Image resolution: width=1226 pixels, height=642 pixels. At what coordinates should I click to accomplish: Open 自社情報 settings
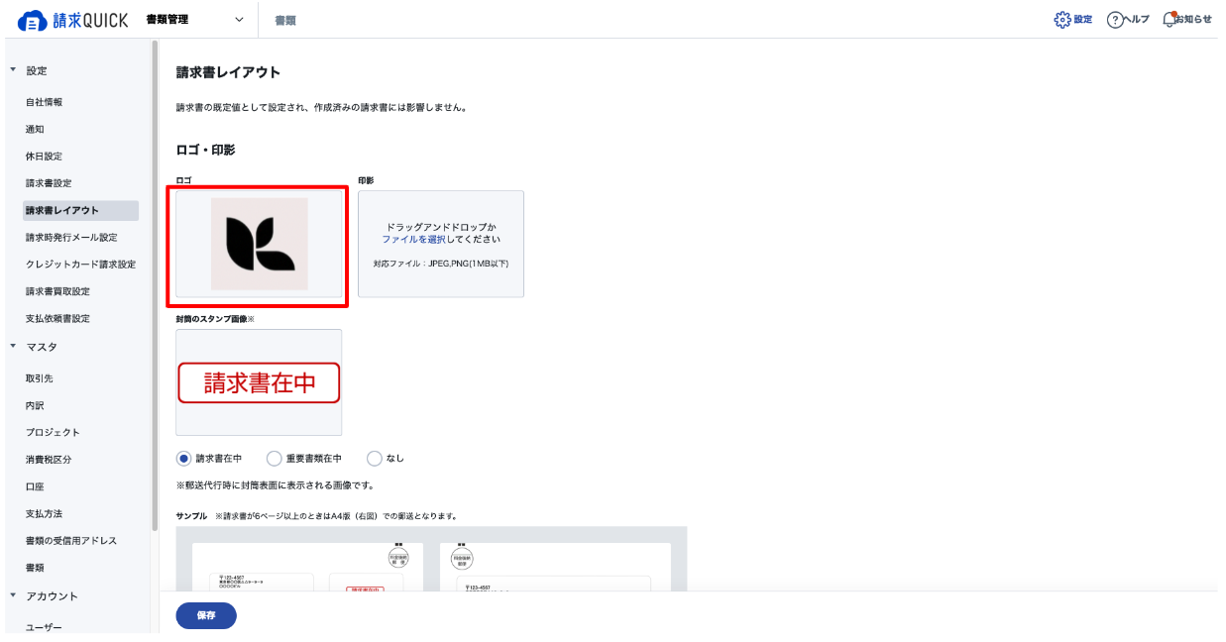(44, 102)
